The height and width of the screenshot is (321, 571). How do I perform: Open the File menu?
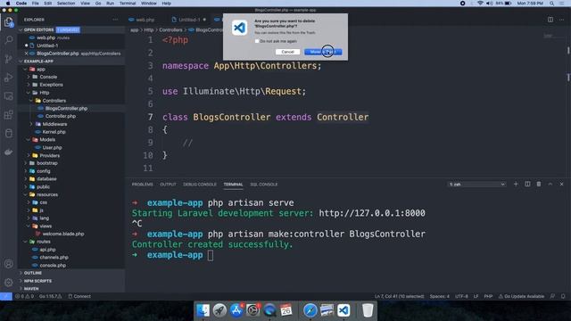(35, 4)
